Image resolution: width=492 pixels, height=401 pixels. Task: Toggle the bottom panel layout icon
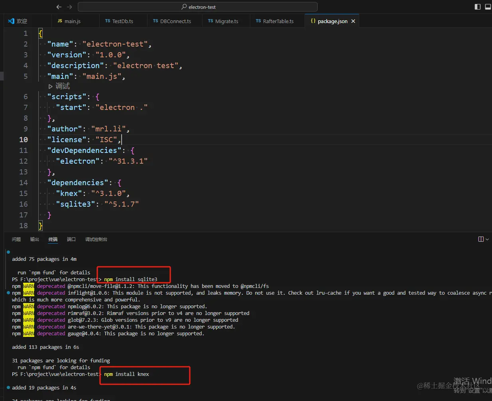[x=488, y=7]
